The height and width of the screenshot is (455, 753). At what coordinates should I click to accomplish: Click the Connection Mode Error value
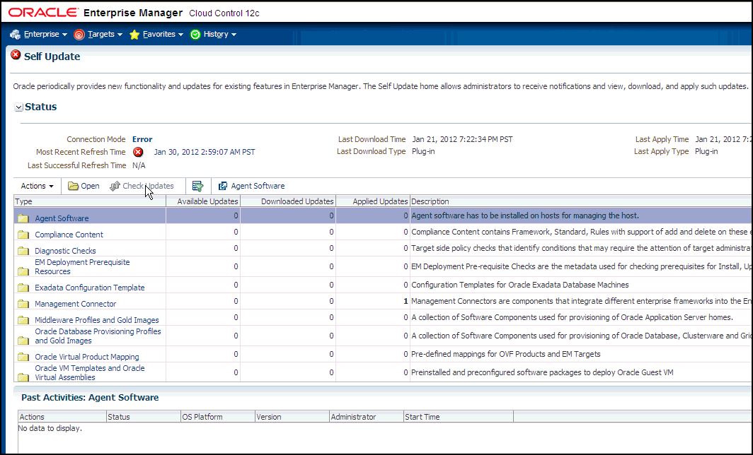pos(142,139)
